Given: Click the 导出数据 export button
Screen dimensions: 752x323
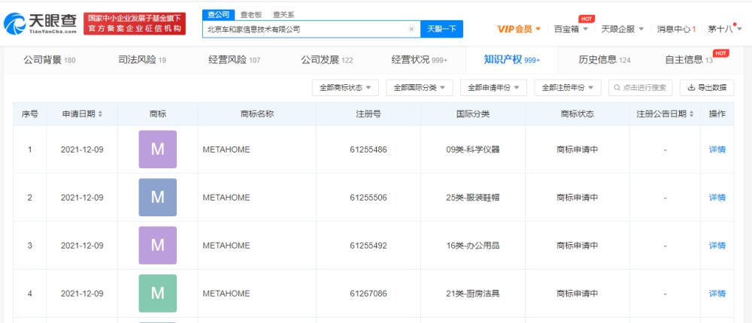Looking at the screenshot, I should tap(707, 88).
